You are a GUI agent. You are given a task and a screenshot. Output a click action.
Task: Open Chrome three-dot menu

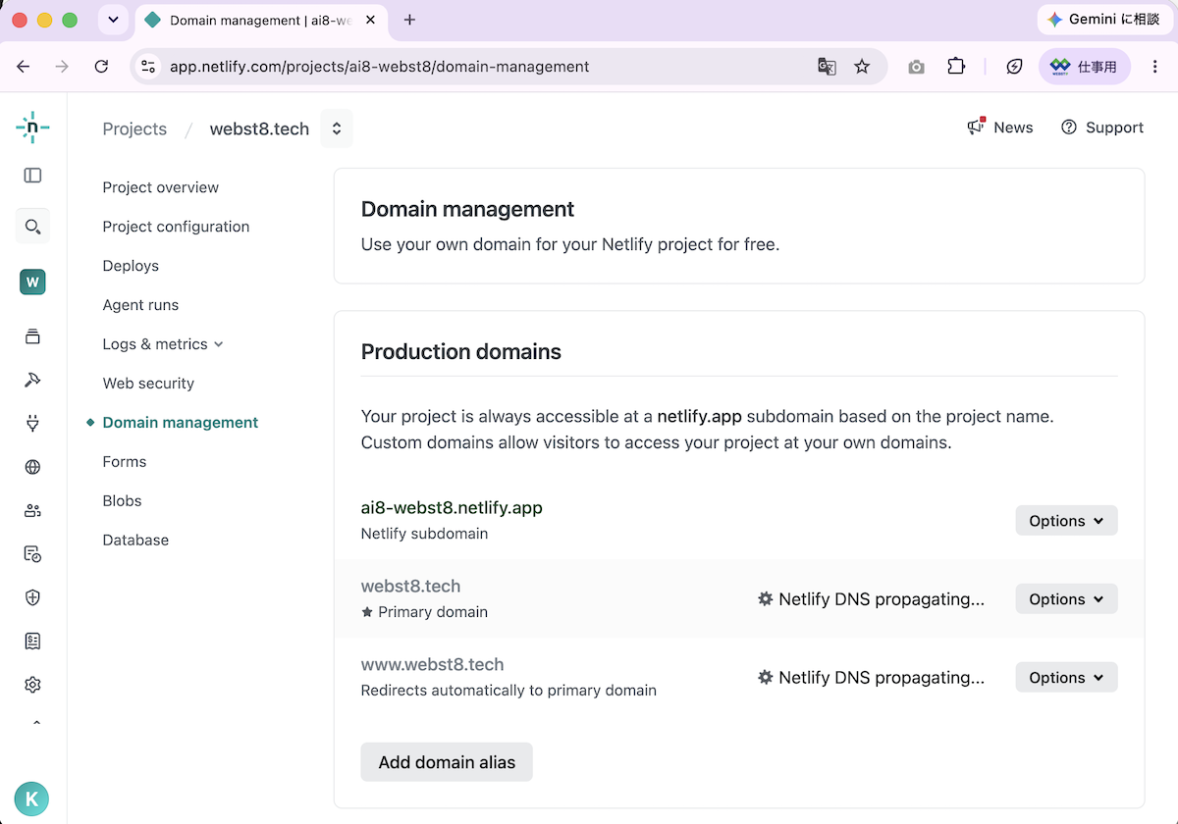coord(1154,67)
